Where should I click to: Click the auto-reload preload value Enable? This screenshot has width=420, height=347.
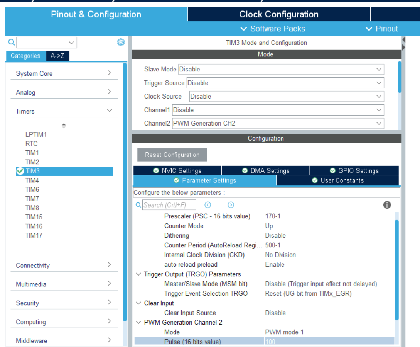(275, 264)
